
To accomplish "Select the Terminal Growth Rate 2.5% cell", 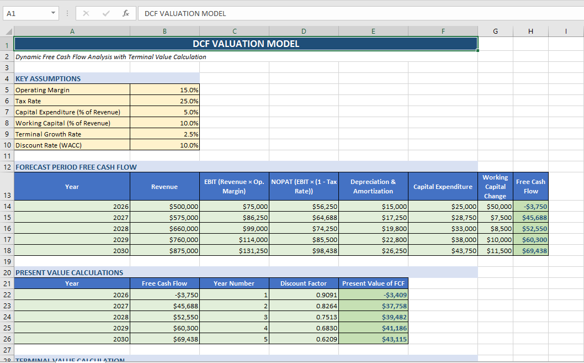I will (x=164, y=134).
